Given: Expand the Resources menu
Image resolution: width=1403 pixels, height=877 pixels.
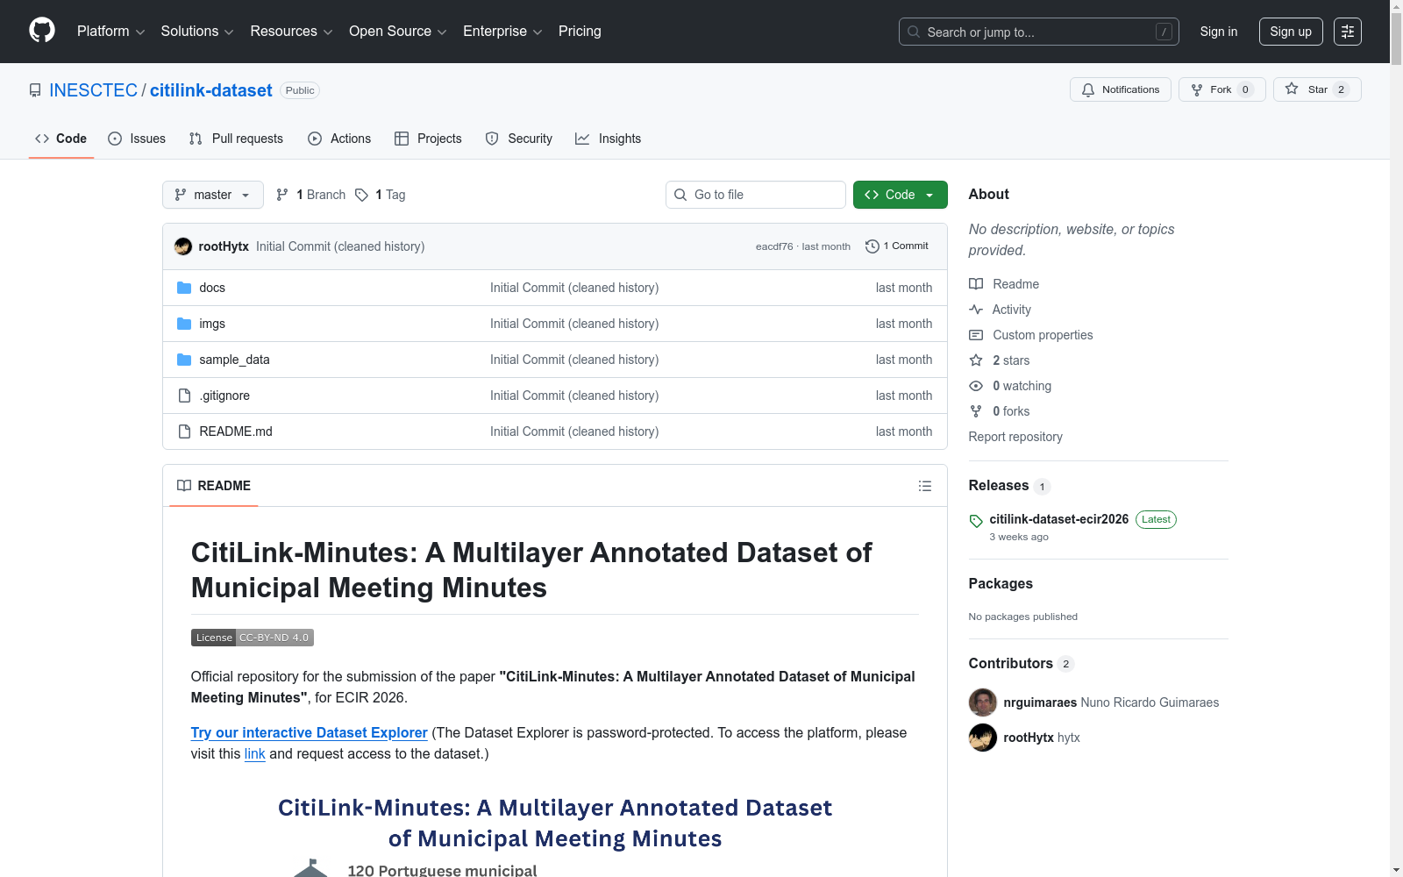Looking at the screenshot, I should coord(291,32).
